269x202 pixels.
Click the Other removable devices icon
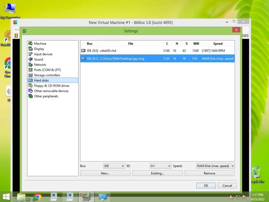click(30, 91)
